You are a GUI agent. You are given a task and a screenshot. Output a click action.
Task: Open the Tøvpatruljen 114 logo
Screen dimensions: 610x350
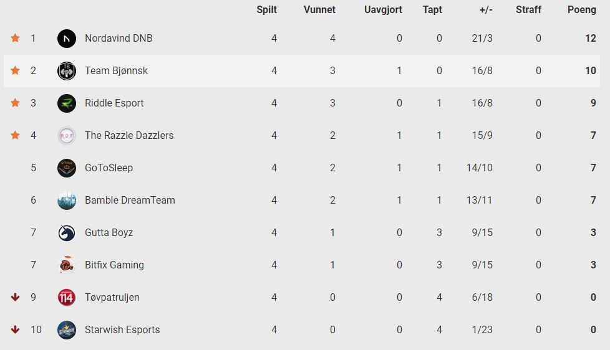(x=67, y=297)
